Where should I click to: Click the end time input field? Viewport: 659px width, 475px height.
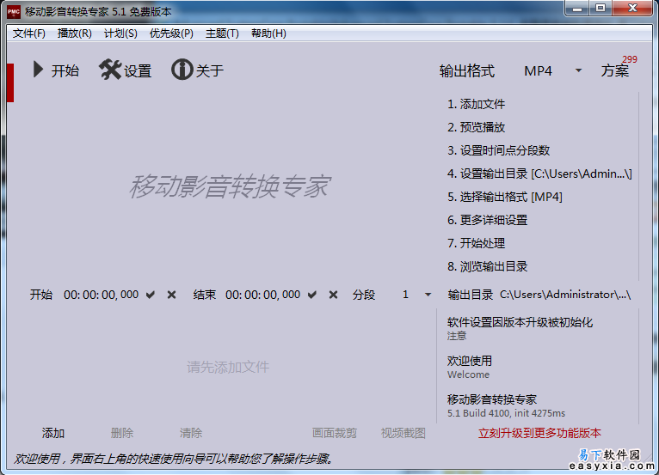(263, 295)
